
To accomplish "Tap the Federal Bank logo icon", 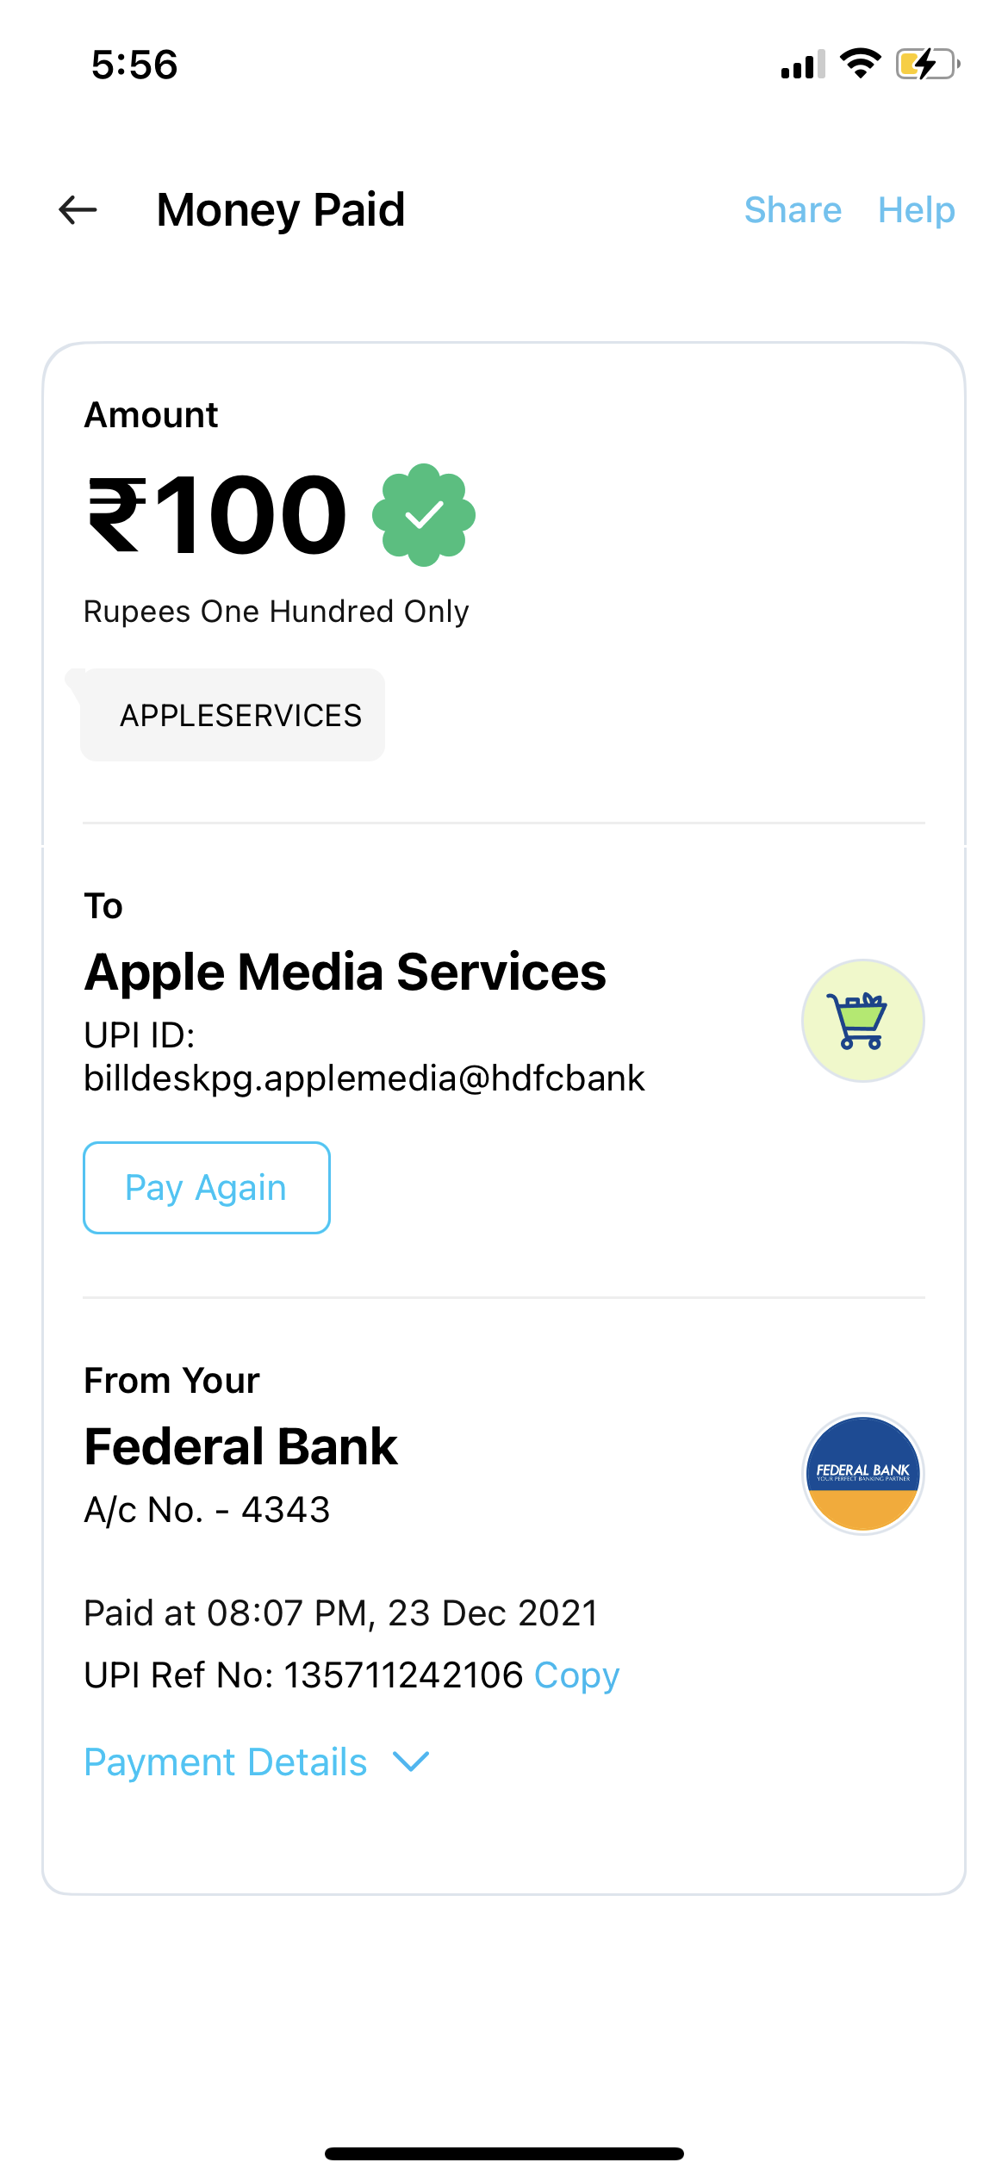I will point(862,1474).
